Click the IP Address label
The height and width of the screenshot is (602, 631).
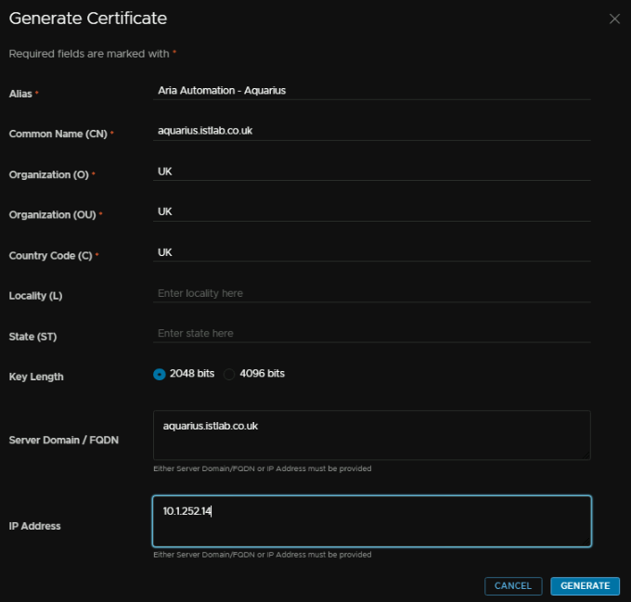[x=34, y=526]
